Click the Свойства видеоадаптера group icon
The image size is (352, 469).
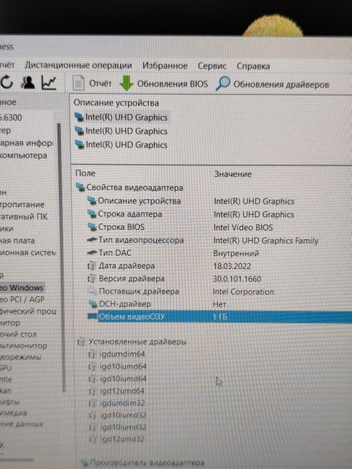(80, 187)
